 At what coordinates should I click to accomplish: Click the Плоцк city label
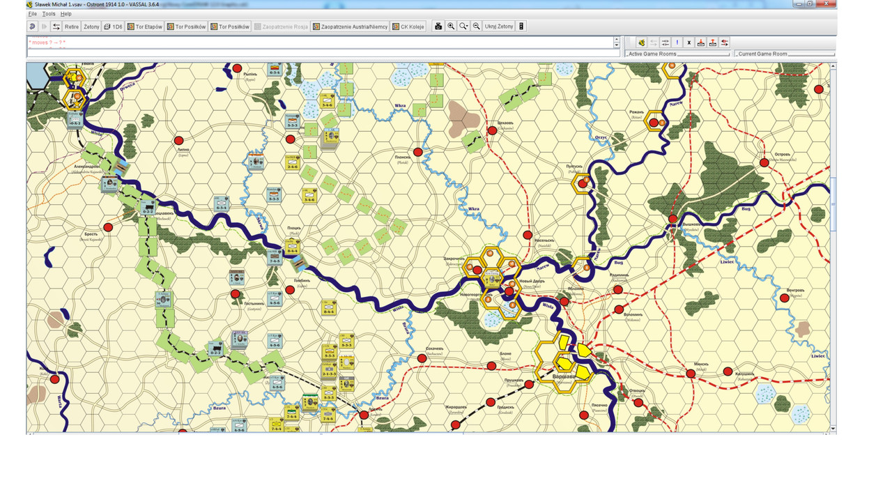coord(294,228)
